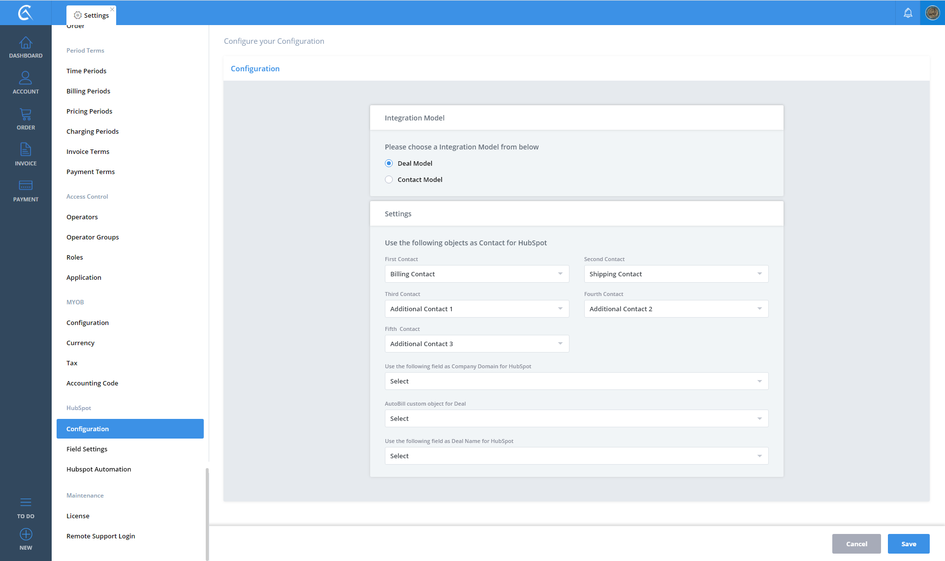Open the notifications bell icon

[x=908, y=13]
